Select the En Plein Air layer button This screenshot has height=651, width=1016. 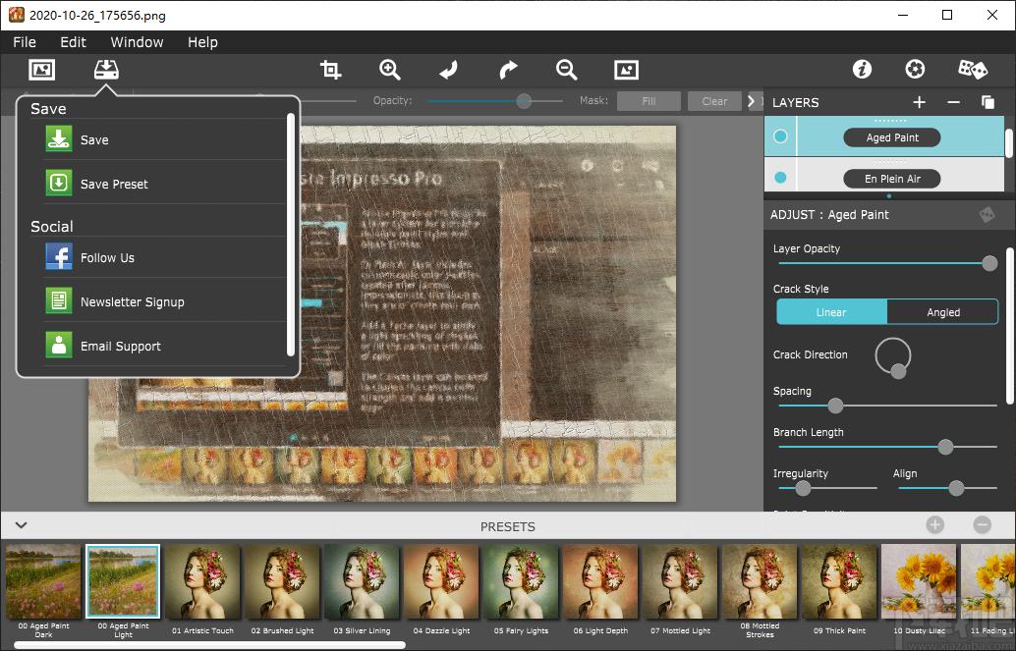click(x=891, y=179)
